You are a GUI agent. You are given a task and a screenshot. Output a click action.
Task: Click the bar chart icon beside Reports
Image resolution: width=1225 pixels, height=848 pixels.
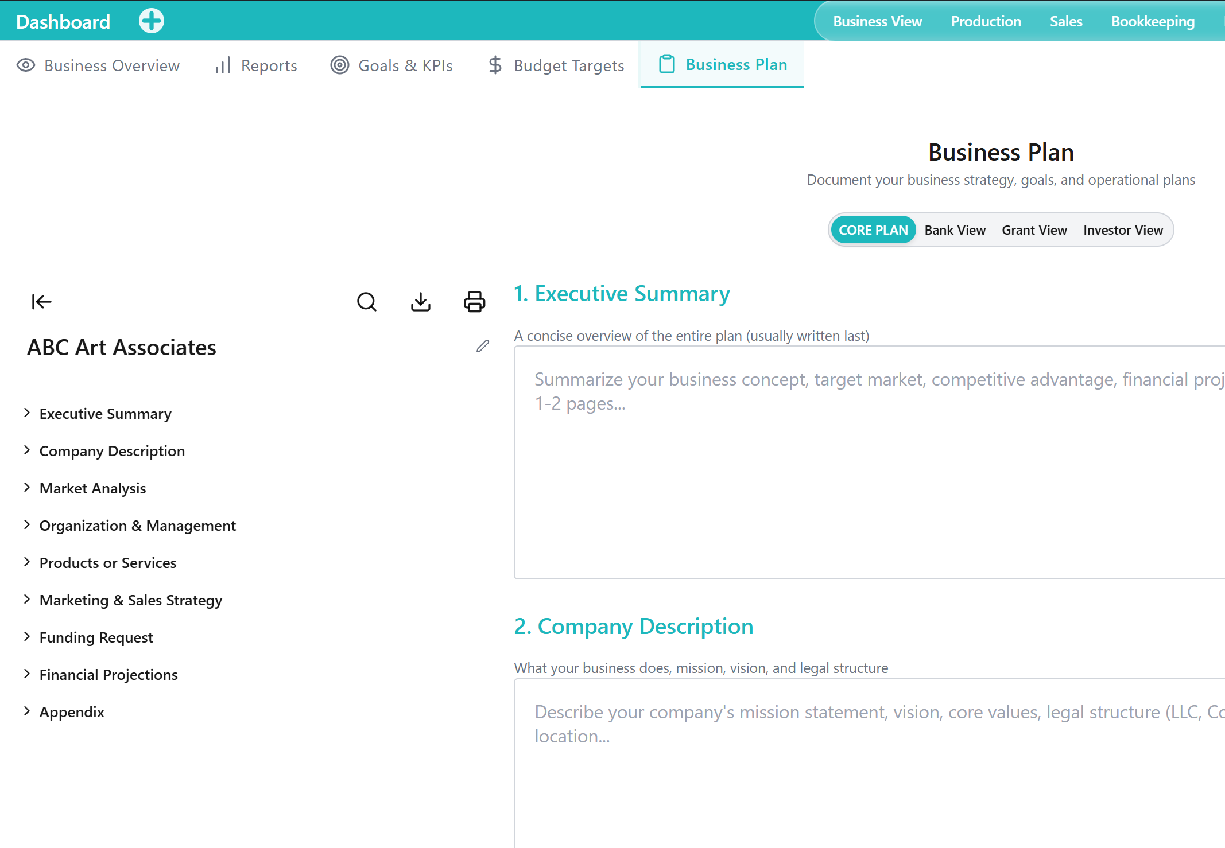[x=223, y=65]
